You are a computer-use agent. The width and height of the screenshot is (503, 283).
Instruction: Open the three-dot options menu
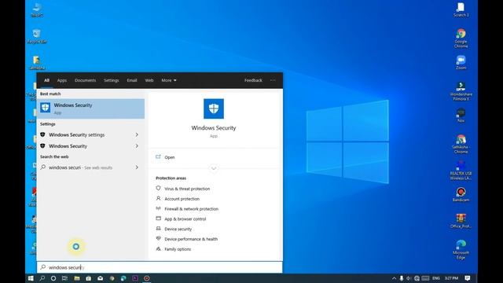click(273, 80)
